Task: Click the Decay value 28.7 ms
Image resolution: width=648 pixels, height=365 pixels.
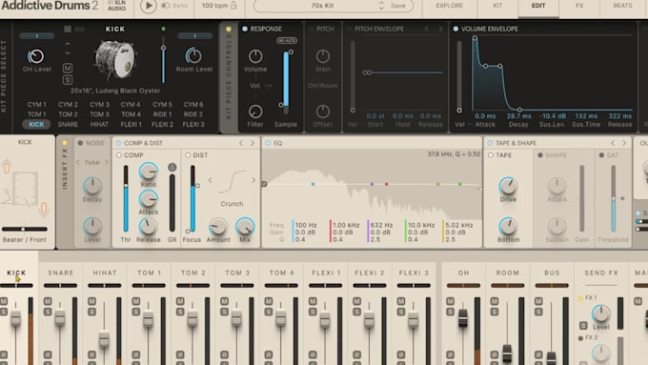Action: (518, 116)
